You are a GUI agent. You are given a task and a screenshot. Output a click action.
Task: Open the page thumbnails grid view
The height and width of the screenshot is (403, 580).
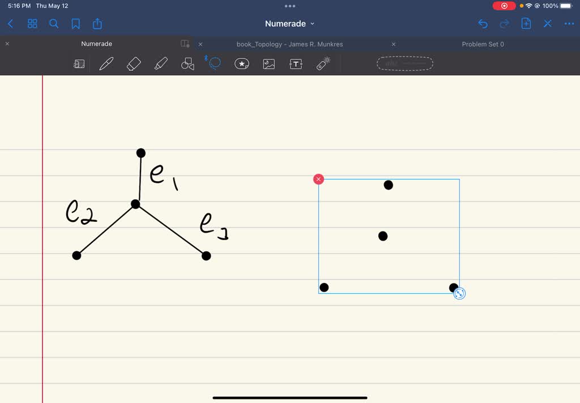32,24
